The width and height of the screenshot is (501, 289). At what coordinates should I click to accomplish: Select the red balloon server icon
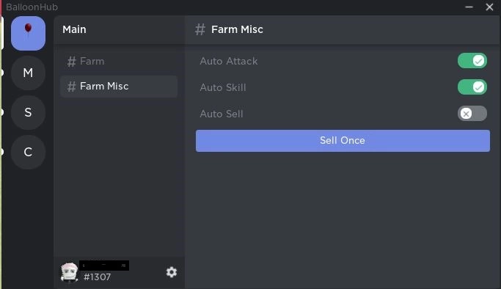point(28,34)
